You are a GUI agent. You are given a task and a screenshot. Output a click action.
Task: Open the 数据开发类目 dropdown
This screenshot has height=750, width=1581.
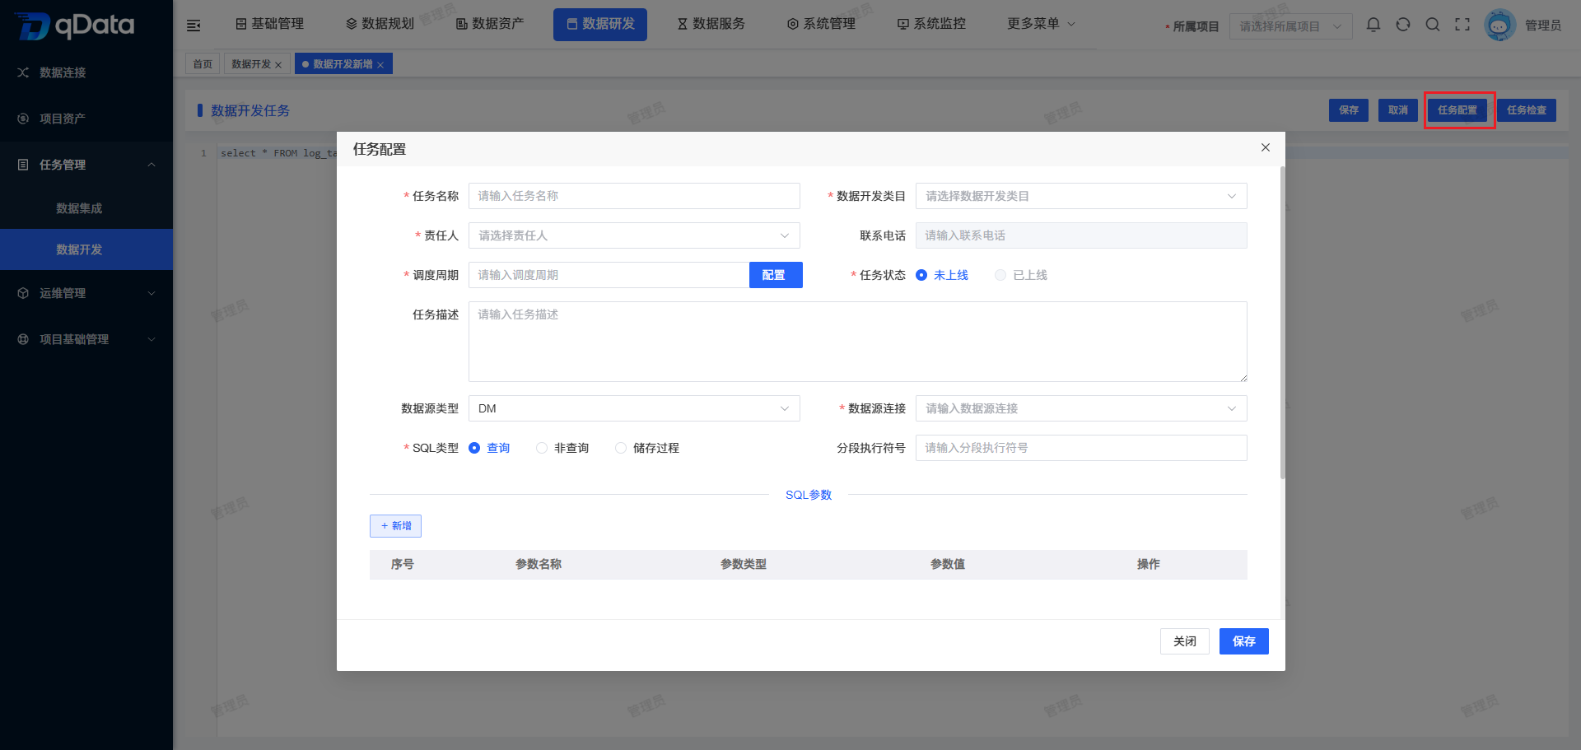point(1081,196)
